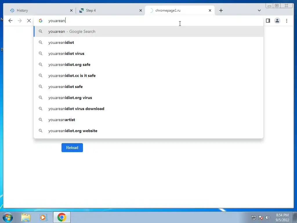Close the History tab
The height and width of the screenshot is (223, 297).
tap(71, 10)
